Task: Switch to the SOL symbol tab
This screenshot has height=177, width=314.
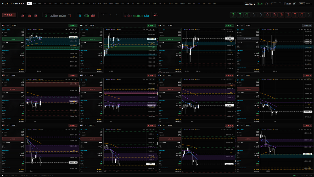Action: coord(45,4)
